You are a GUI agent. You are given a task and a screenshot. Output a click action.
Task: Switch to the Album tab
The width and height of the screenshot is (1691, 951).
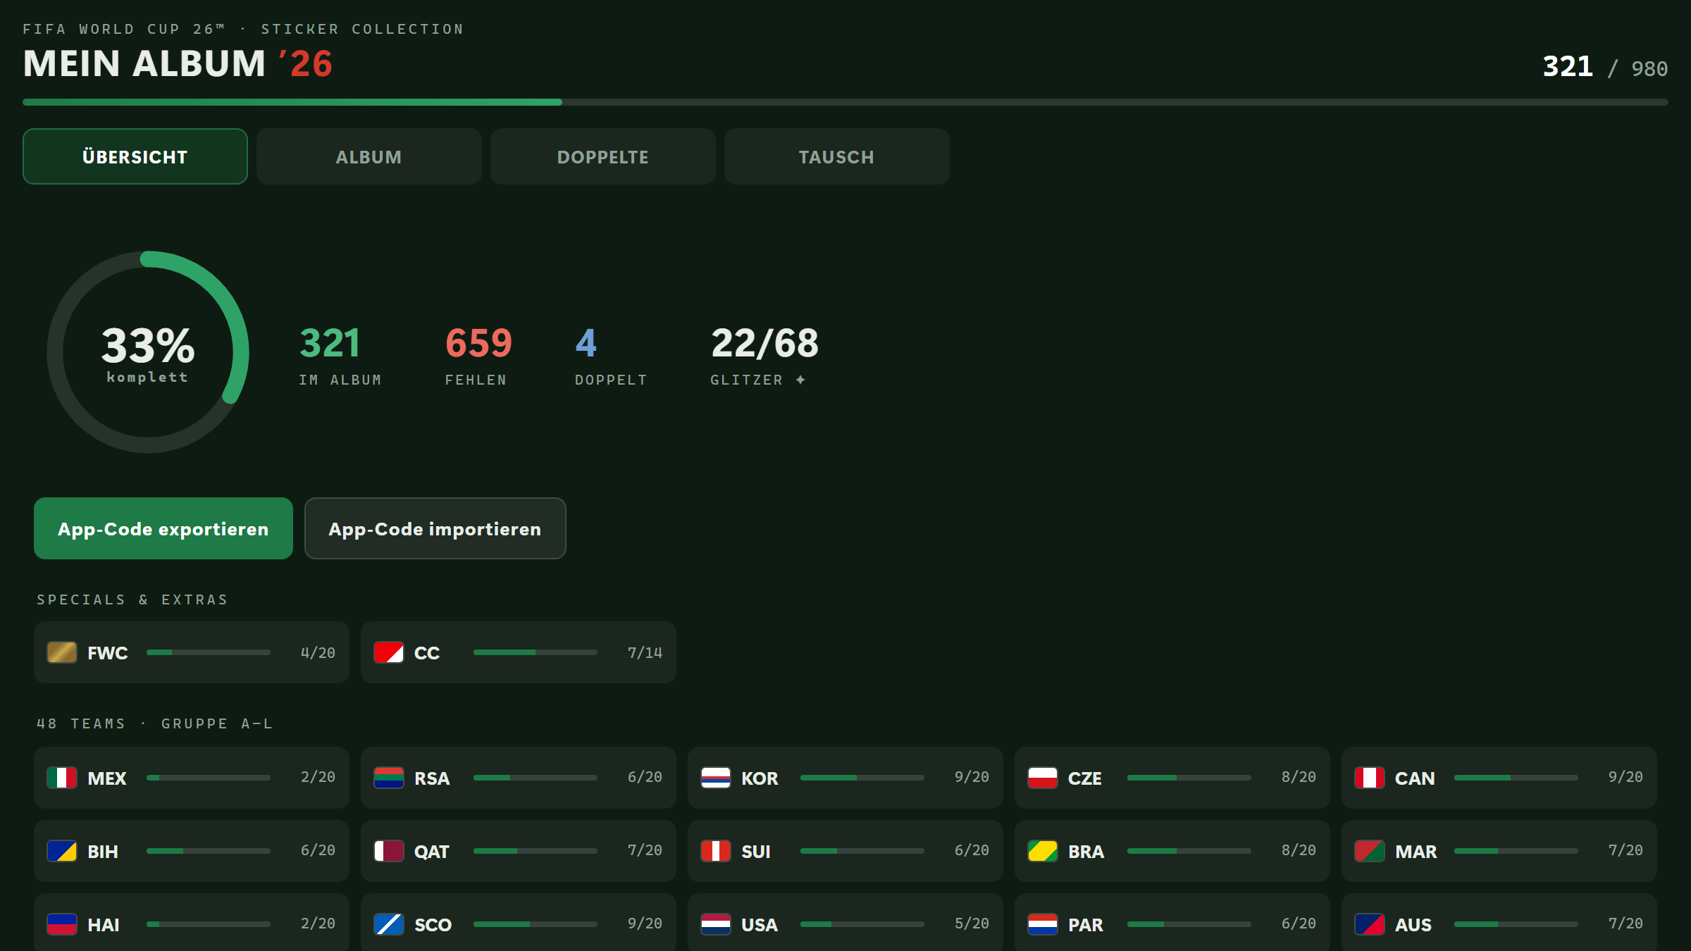tap(369, 156)
